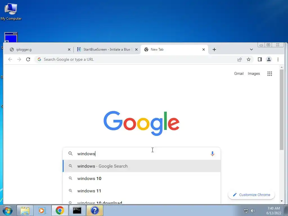The height and width of the screenshot is (216, 288).
Task: Click the volume speaker tray icon
Action: [x=253, y=210]
